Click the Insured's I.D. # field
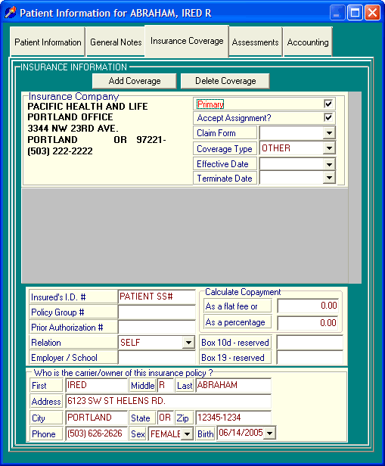The width and height of the screenshot is (385, 466). pos(157,297)
